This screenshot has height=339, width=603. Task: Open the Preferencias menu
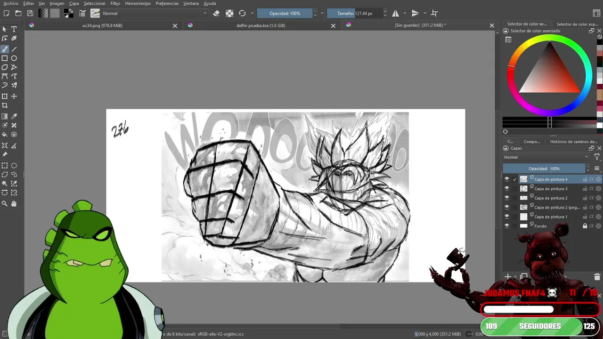(167, 3)
